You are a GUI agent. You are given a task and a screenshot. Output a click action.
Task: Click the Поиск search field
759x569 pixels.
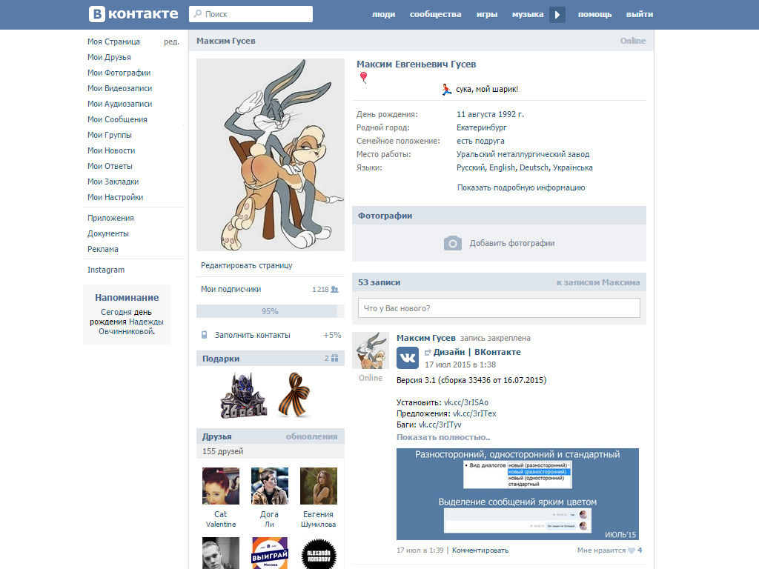point(251,14)
